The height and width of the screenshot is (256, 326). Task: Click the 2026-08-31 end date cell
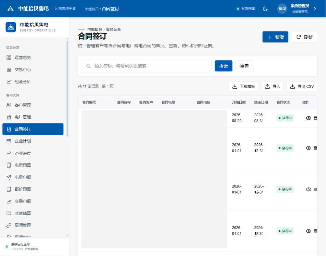pyautogui.click(x=259, y=118)
